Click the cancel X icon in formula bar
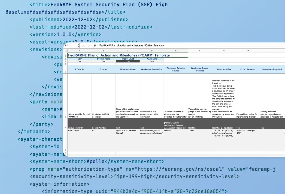Viewport: 285px width, 194px height. click(83, 46)
